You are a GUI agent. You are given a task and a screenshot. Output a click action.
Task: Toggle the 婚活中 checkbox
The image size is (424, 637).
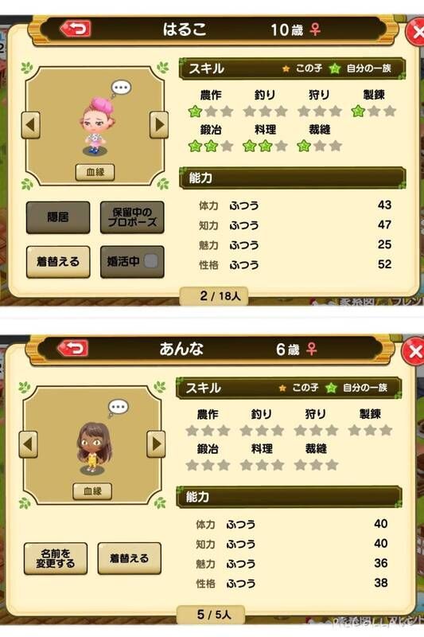pos(151,261)
